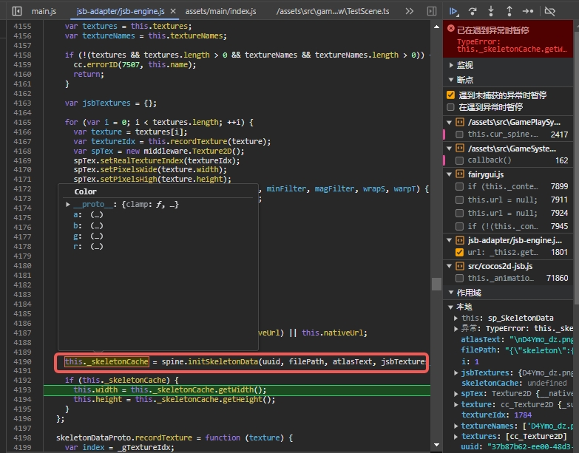Resume script execution
This screenshot has width=579, height=453.
point(454,12)
